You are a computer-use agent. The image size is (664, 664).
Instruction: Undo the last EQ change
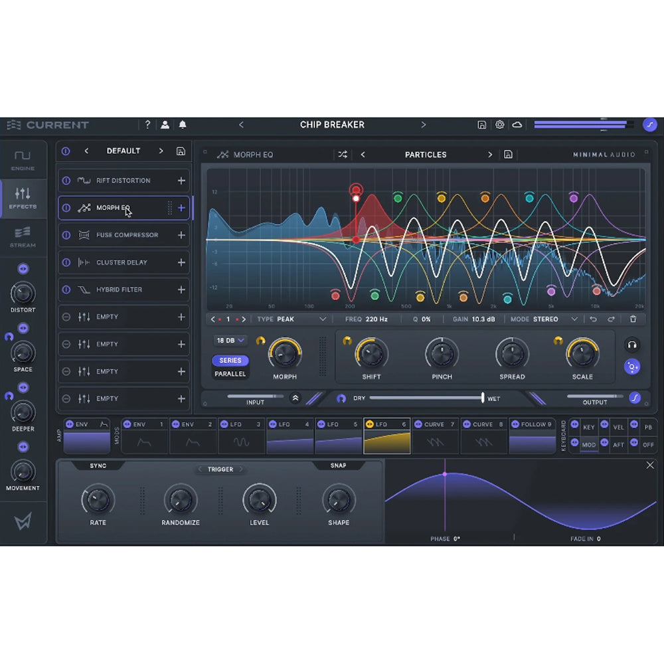click(593, 319)
